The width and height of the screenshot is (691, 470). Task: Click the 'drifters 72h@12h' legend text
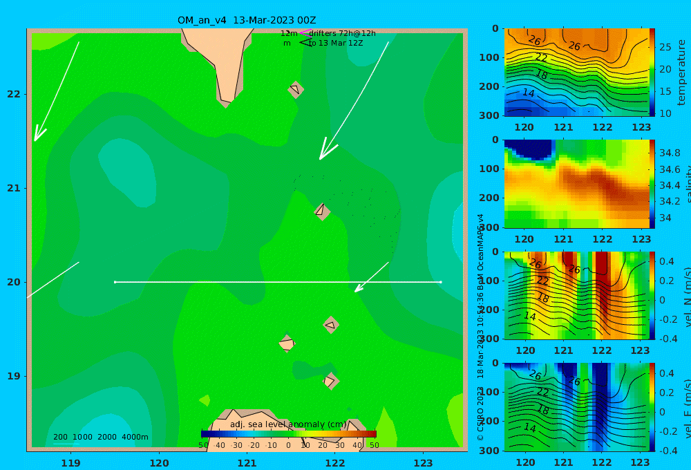[x=343, y=33]
